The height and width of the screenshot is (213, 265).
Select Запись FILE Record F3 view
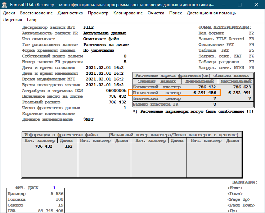226,39
